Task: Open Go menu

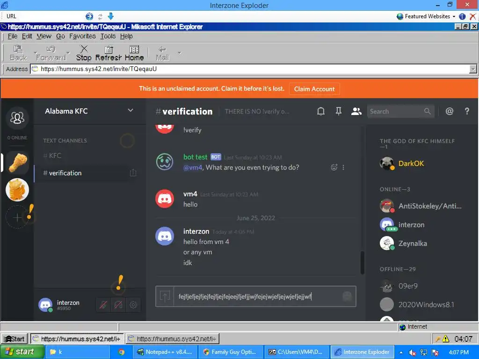Action: (x=60, y=36)
